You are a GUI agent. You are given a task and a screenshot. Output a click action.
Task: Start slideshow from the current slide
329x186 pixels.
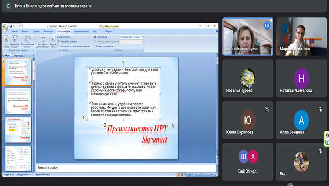[x=15, y=40]
